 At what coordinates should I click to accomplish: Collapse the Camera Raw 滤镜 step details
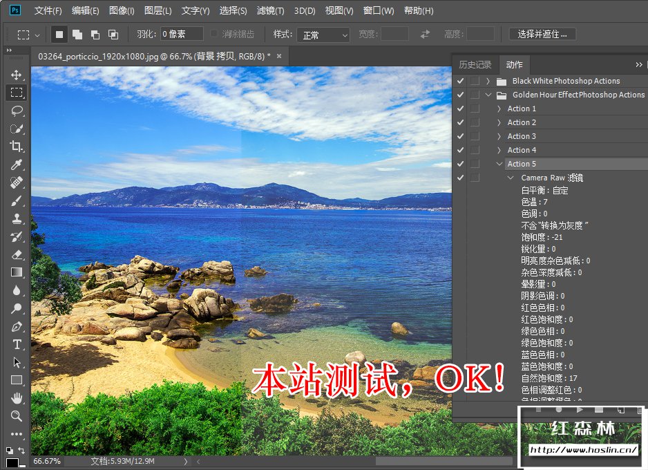[x=511, y=178]
